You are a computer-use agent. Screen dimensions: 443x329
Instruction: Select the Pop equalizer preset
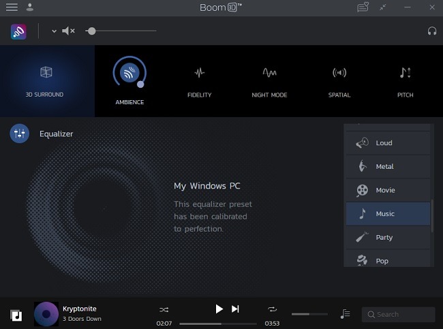pyautogui.click(x=388, y=258)
